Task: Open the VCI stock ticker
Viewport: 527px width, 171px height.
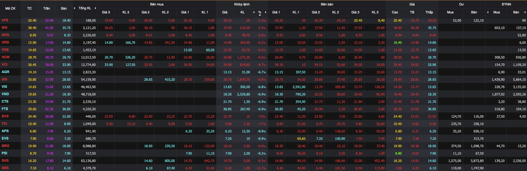Action: [x=4, y=65]
